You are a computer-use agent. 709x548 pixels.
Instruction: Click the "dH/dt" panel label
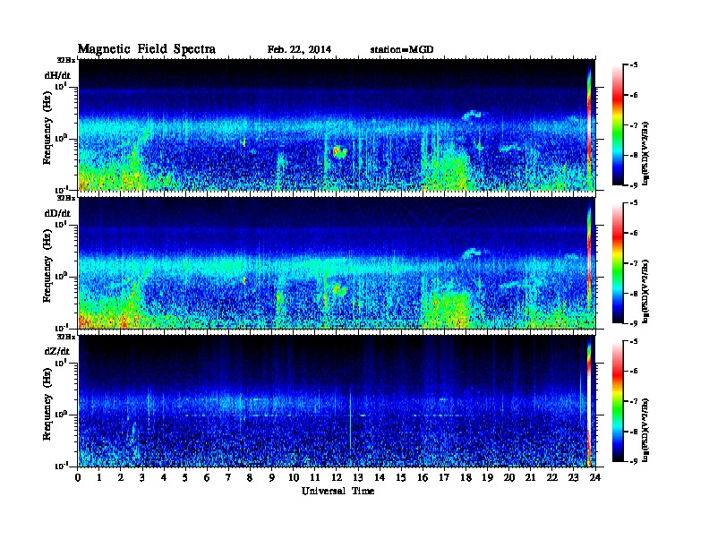click(x=57, y=75)
